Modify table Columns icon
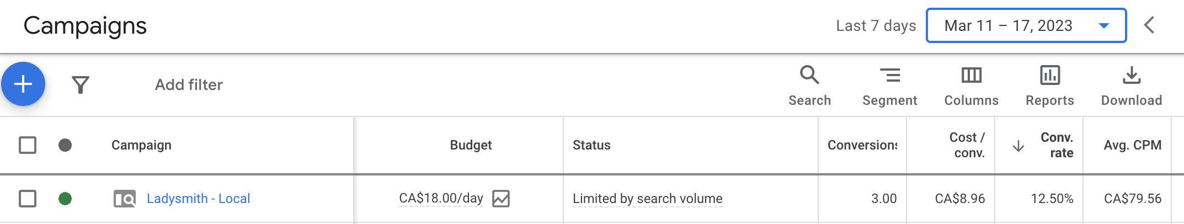Image resolution: width=1184 pixels, height=224 pixels. (971, 86)
